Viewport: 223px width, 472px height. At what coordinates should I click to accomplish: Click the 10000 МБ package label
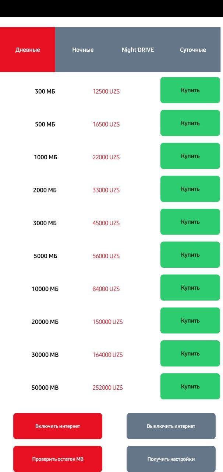pyautogui.click(x=45, y=289)
